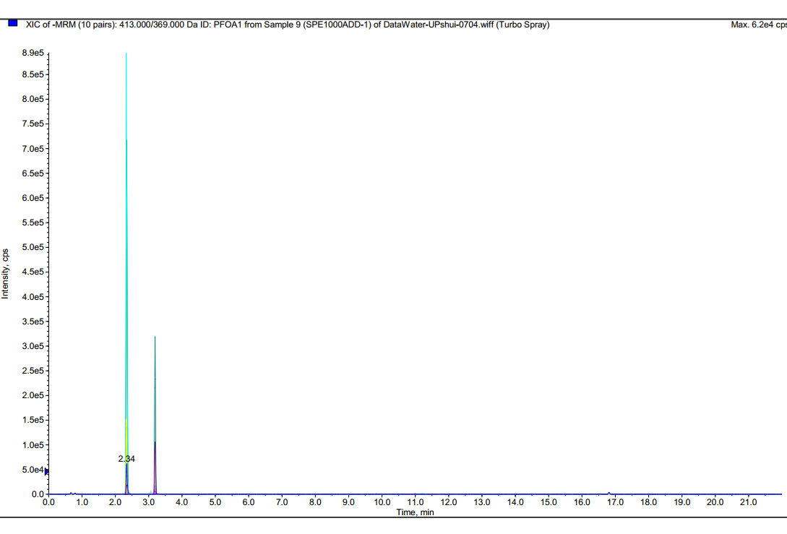Image resolution: width=787 pixels, height=534 pixels.
Task: Click the 10.0 tick on time axis
Action: pos(382,502)
